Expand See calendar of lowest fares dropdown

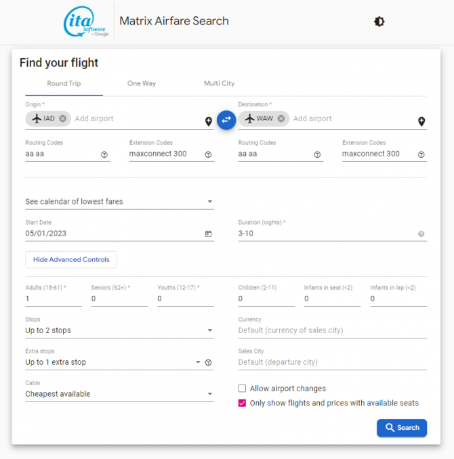pyautogui.click(x=119, y=202)
